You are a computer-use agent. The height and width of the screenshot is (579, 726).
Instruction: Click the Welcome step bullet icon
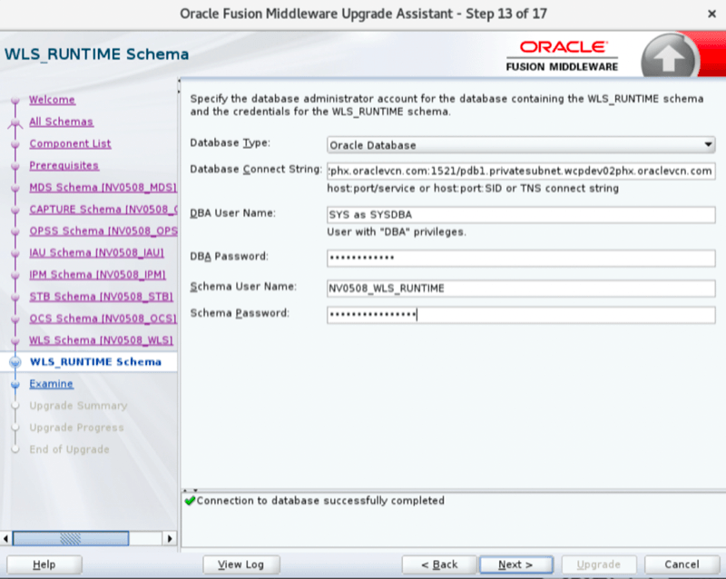[15, 100]
